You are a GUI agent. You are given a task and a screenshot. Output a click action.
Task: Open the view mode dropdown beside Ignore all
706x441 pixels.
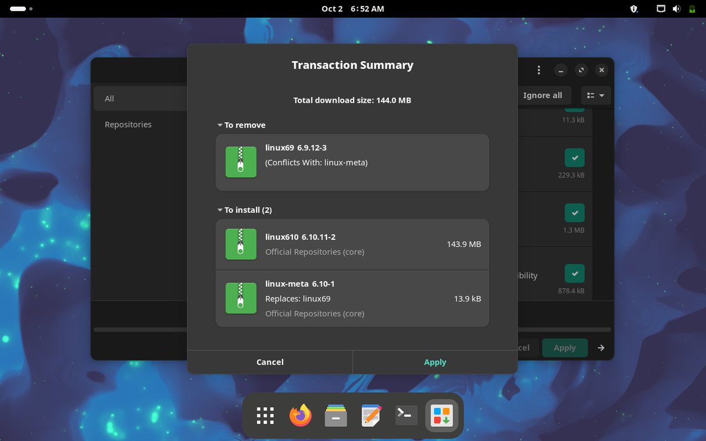[x=596, y=95]
